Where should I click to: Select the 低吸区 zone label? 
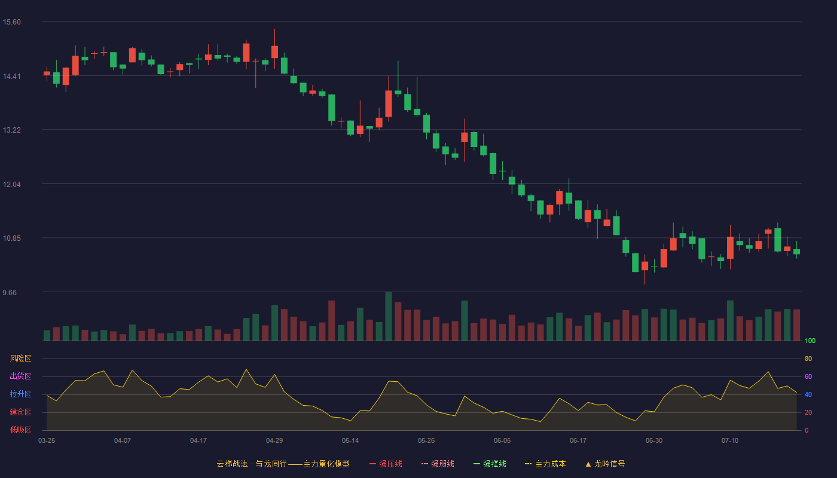click(x=20, y=430)
